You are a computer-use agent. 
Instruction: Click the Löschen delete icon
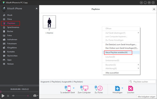tap(131, 88)
